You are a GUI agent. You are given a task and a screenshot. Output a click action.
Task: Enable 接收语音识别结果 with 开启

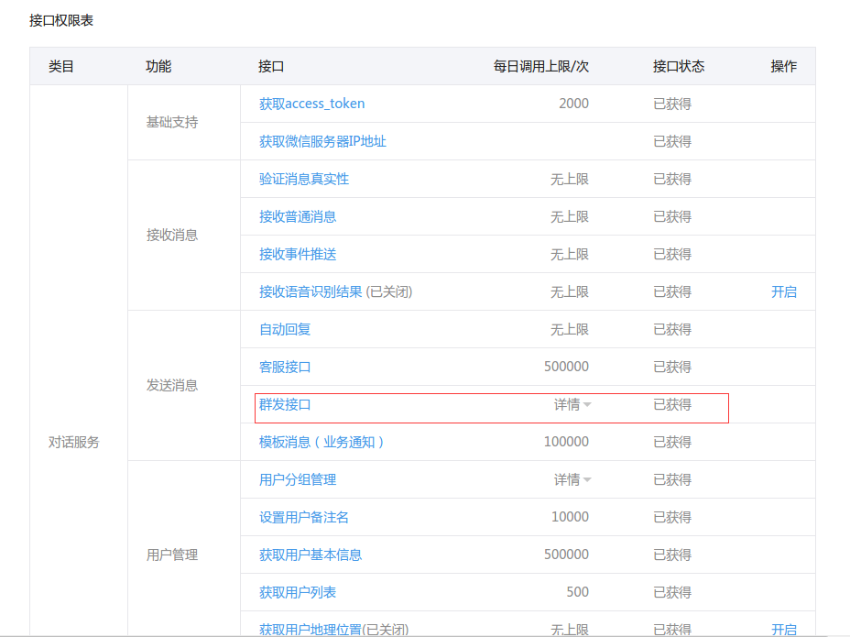tap(783, 291)
